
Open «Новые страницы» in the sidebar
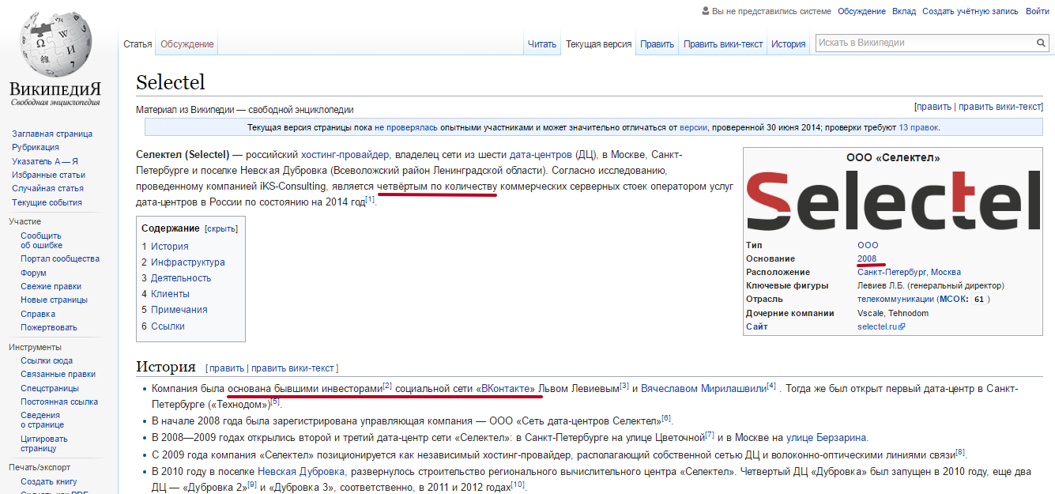[x=54, y=300]
